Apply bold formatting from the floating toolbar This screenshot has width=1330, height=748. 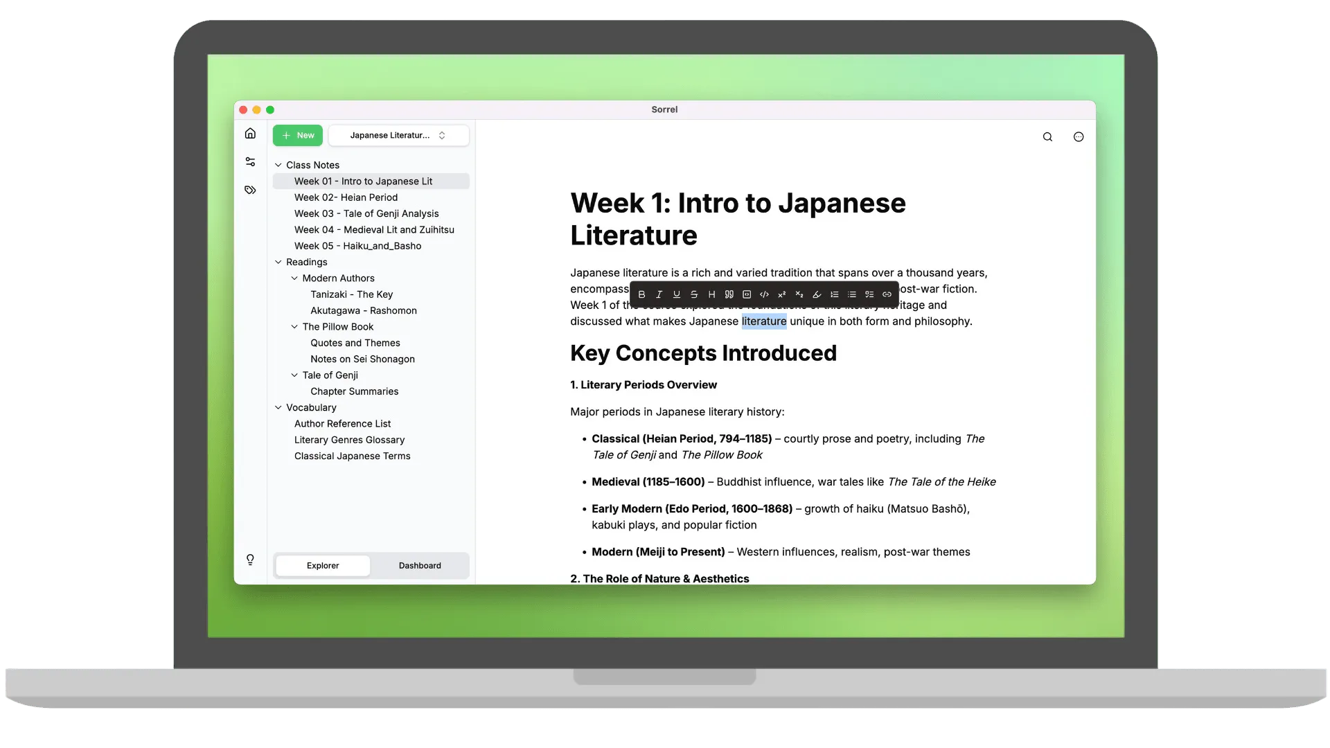pyautogui.click(x=641, y=294)
